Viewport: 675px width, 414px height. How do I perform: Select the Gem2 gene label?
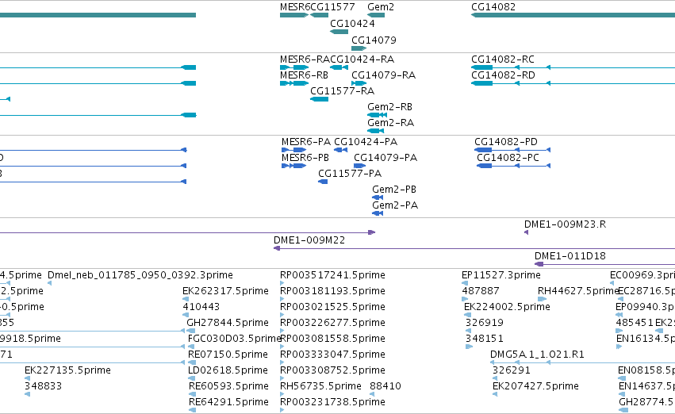(381, 7)
